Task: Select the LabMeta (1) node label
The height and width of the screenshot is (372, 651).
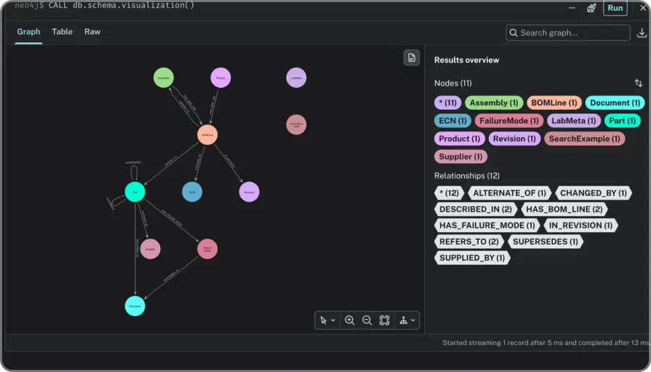Action: [573, 121]
